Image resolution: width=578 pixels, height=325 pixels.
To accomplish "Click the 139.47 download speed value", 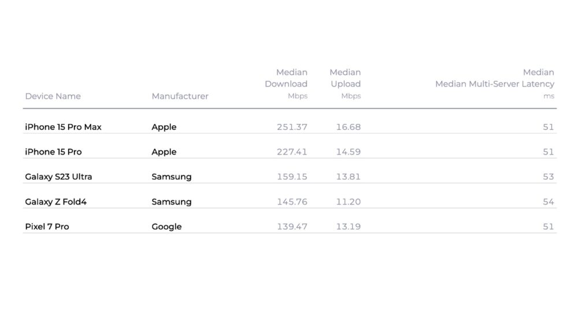I will [292, 226].
